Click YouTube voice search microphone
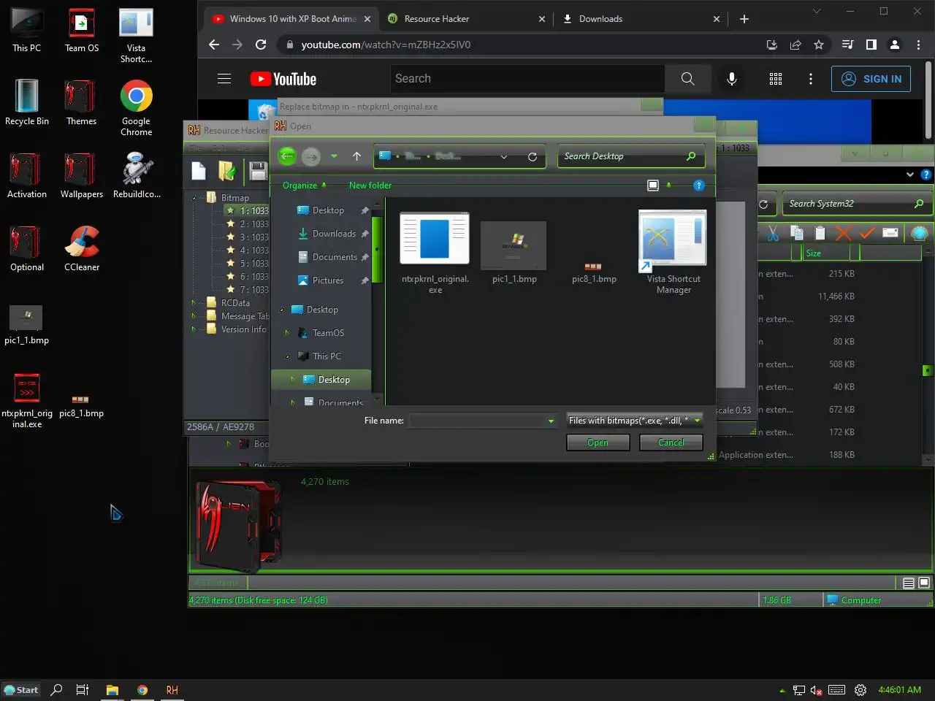Viewport: 935px width, 701px height. click(732, 79)
